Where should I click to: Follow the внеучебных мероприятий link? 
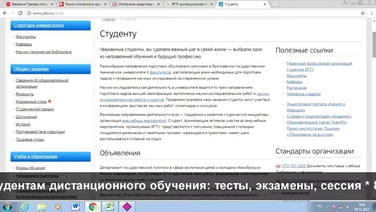coord(144,121)
